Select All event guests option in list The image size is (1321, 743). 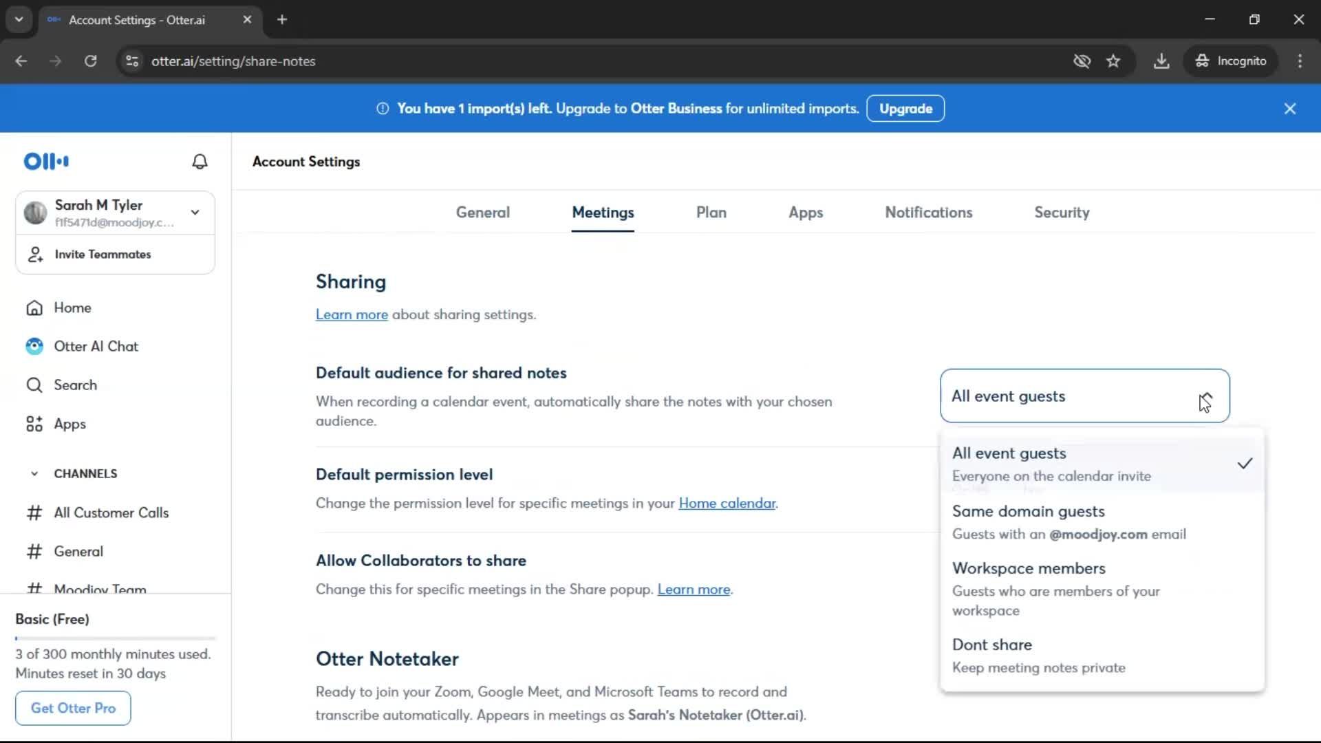(x=1102, y=464)
